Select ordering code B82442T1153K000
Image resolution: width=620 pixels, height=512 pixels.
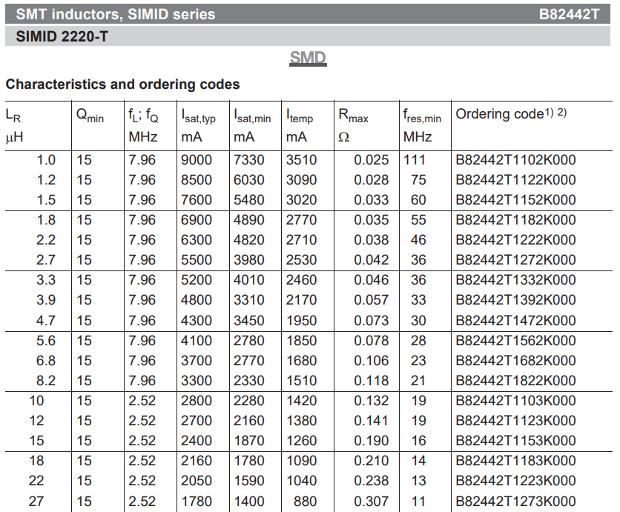[515, 440]
